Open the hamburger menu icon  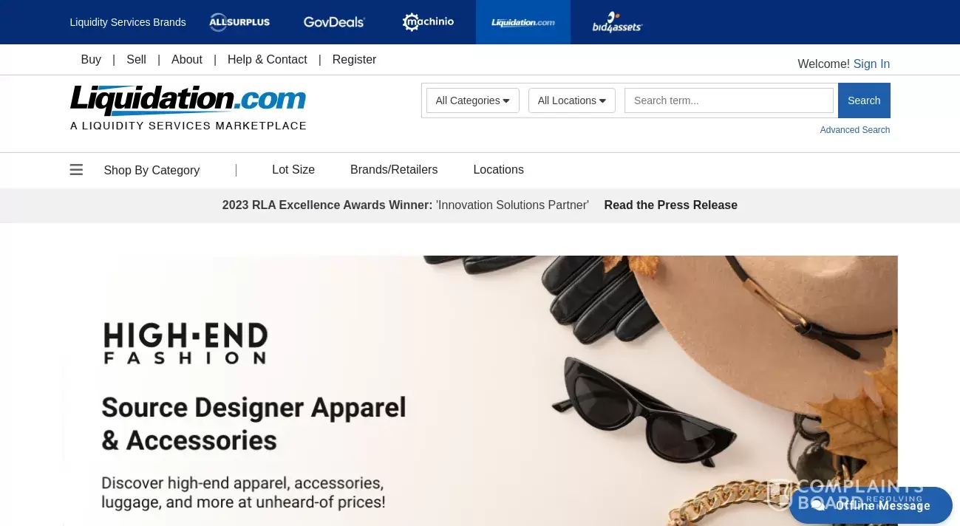pyautogui.click(x=76, y=170)
